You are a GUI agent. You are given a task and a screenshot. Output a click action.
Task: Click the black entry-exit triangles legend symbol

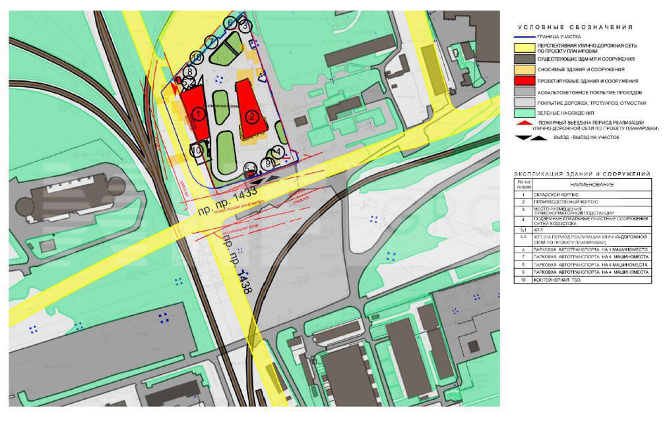tap(531, 138)
